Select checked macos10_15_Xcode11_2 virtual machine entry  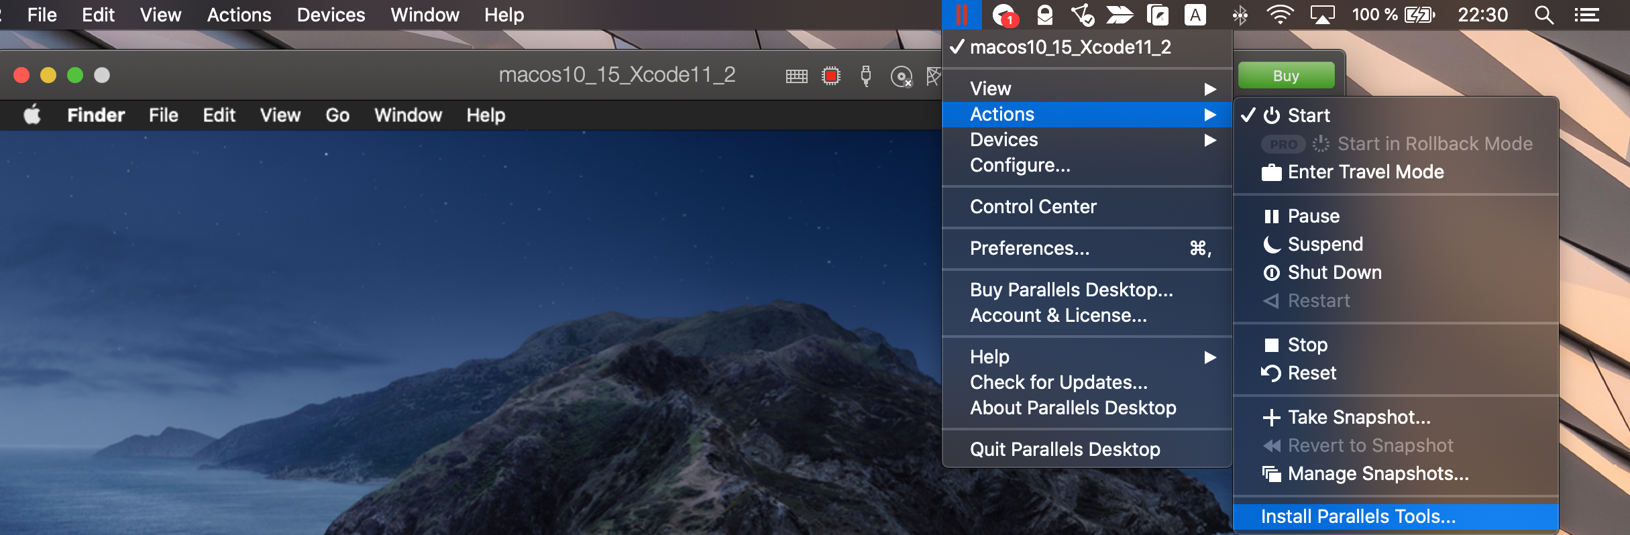point(1070,47)
